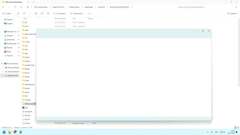Open Документы in quick access
This screenshot has height=135, width=240.
click(11, 39)
